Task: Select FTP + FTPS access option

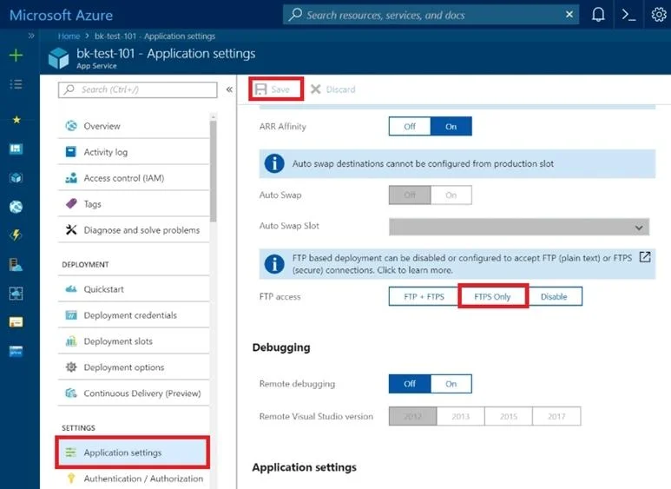Action: click(424, 296)
